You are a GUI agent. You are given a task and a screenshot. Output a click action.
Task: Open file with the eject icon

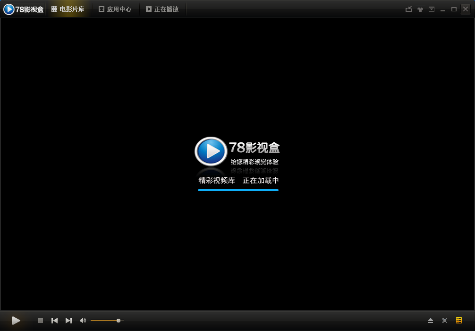click(431, 321)
